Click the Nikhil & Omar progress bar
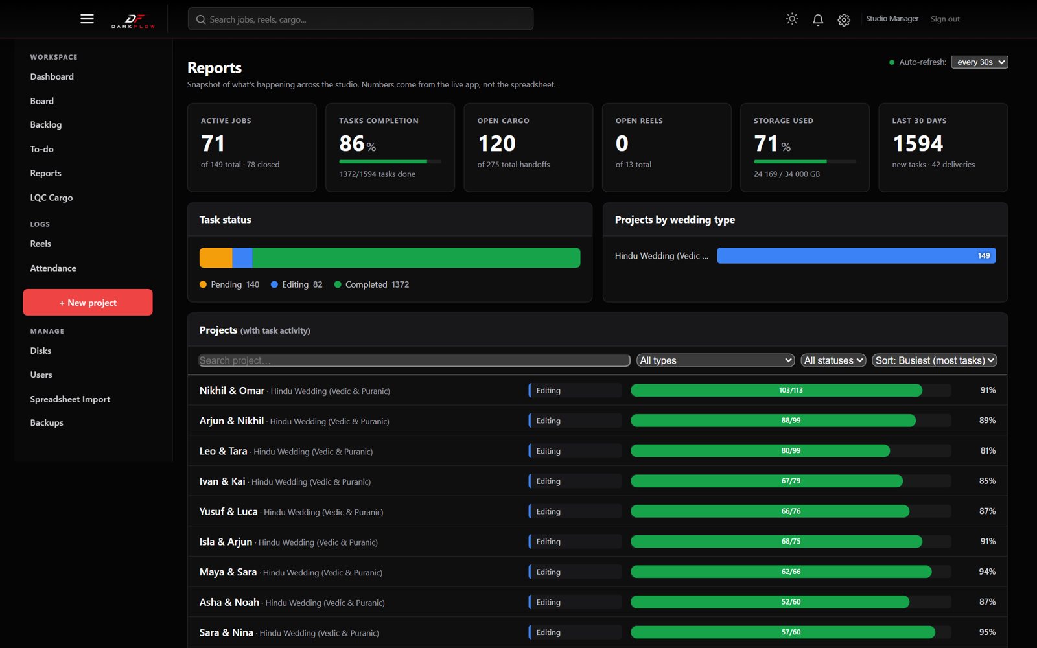The image size is (1037, 648). click(791, 390)
